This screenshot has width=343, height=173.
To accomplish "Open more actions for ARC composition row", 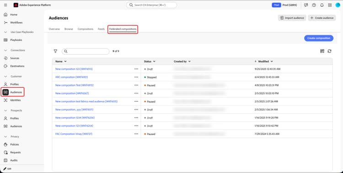I will 136,77.
